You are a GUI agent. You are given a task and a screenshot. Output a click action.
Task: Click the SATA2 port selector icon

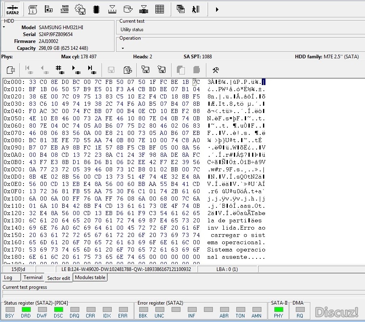pyautogui.click(x=12, y=10)
